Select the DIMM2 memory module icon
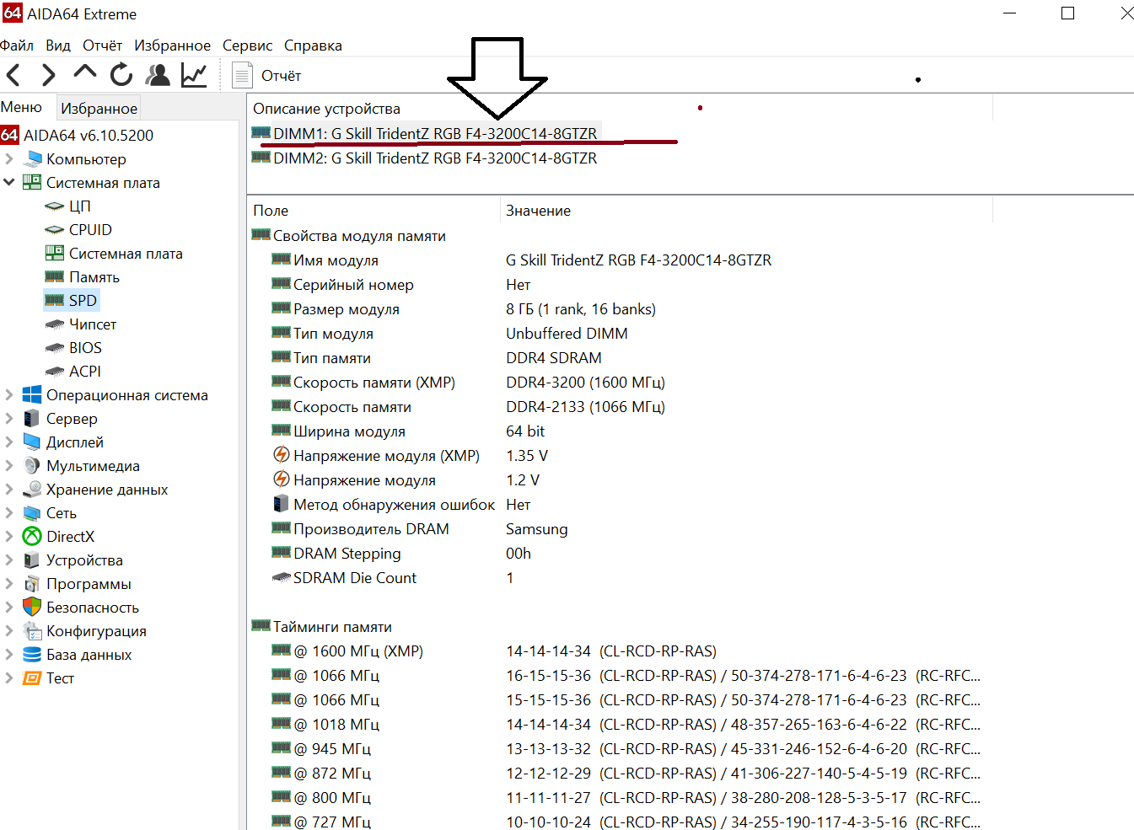This screenshot has width=1134, height=830. pos(261,158)
